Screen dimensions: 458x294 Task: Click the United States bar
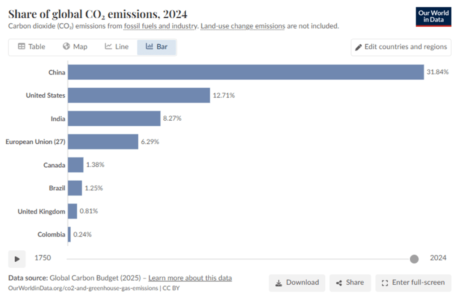[x=139, y=95]
